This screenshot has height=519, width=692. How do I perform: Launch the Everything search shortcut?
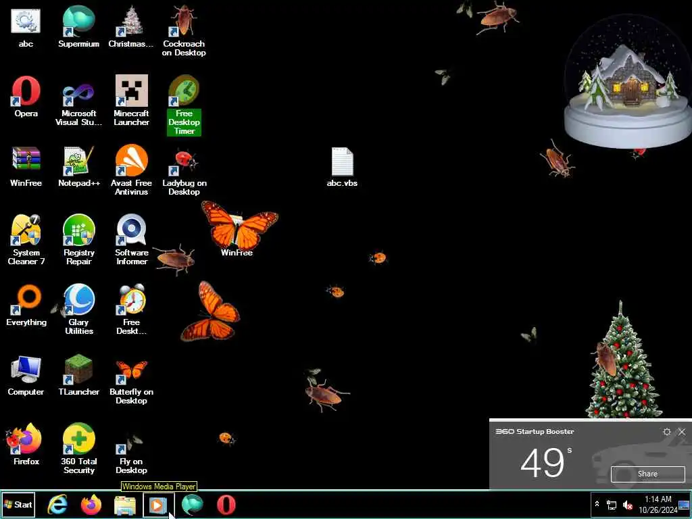point(26,305)
